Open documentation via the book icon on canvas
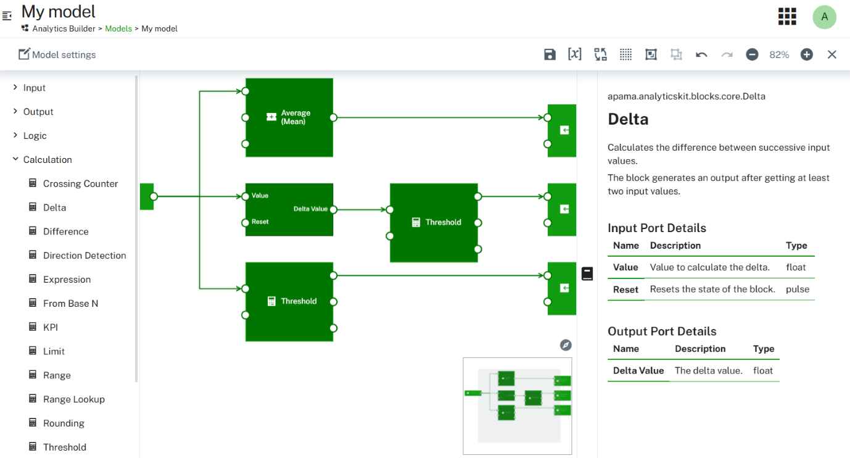The width and height of the screenshot is (850, 458). tap(587, 273)
